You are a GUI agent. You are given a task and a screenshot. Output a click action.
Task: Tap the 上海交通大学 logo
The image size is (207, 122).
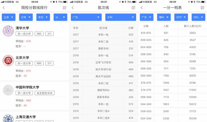[8, 118]
